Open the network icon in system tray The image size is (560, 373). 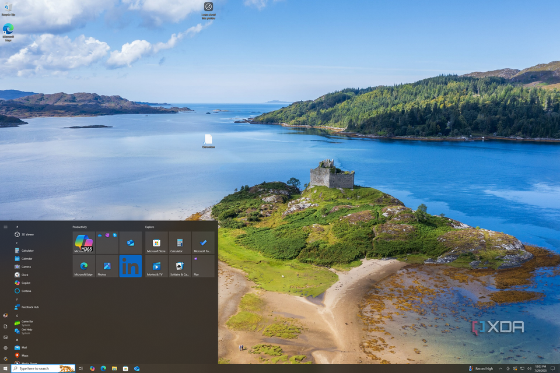522,369
